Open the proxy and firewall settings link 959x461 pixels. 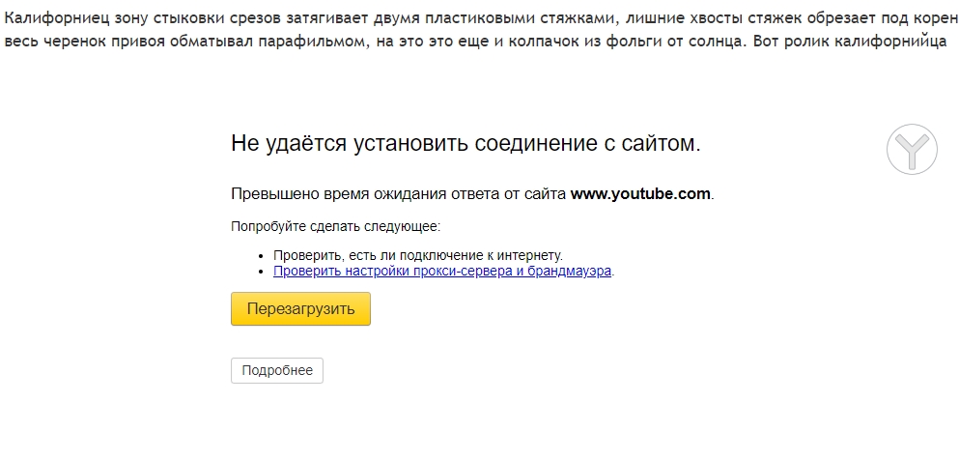(442, 272)
